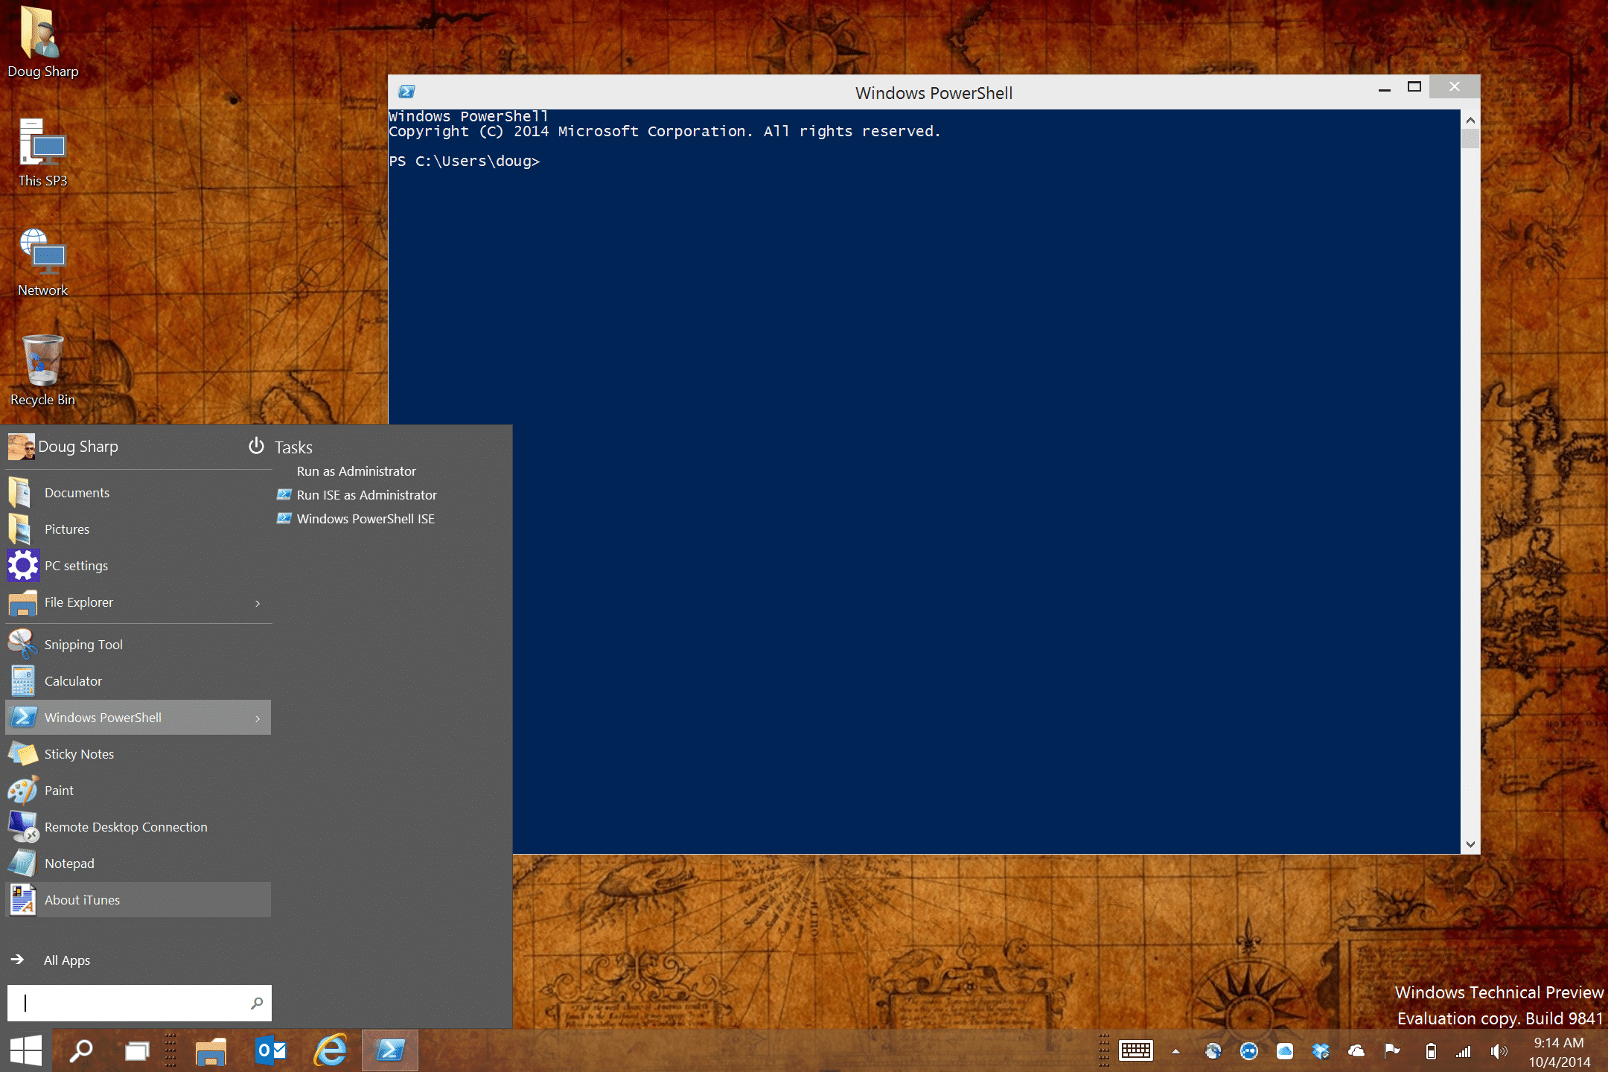Screen dimensions: 1608x1072
Task: Click the Windows Start button
Action: click(26, 1050)
